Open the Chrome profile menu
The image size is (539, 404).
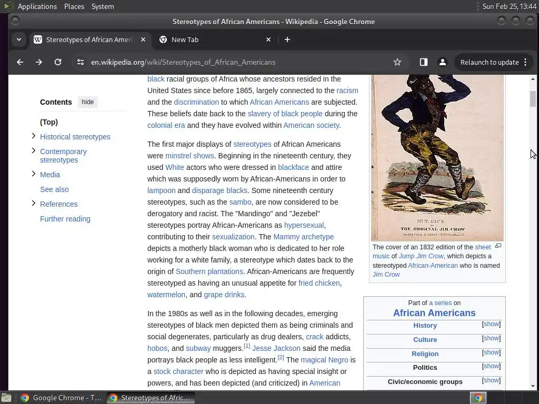pyautogui.click(x=442, y=62)
